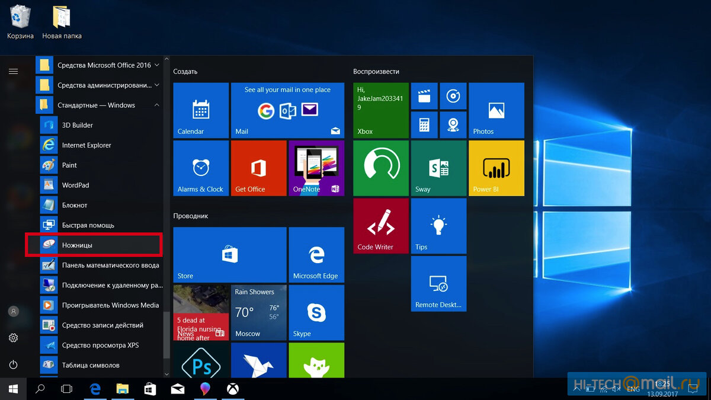
Task: Select Корзина recycle bin on desktop
Action: (x=20, y=23)
